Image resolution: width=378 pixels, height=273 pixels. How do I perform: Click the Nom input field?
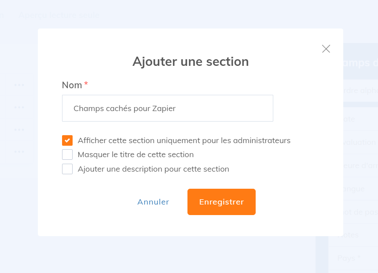click(167, 108)
